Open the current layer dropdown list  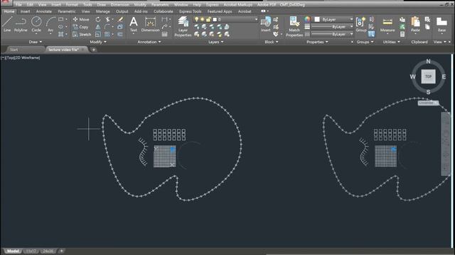tap(256, 19)
